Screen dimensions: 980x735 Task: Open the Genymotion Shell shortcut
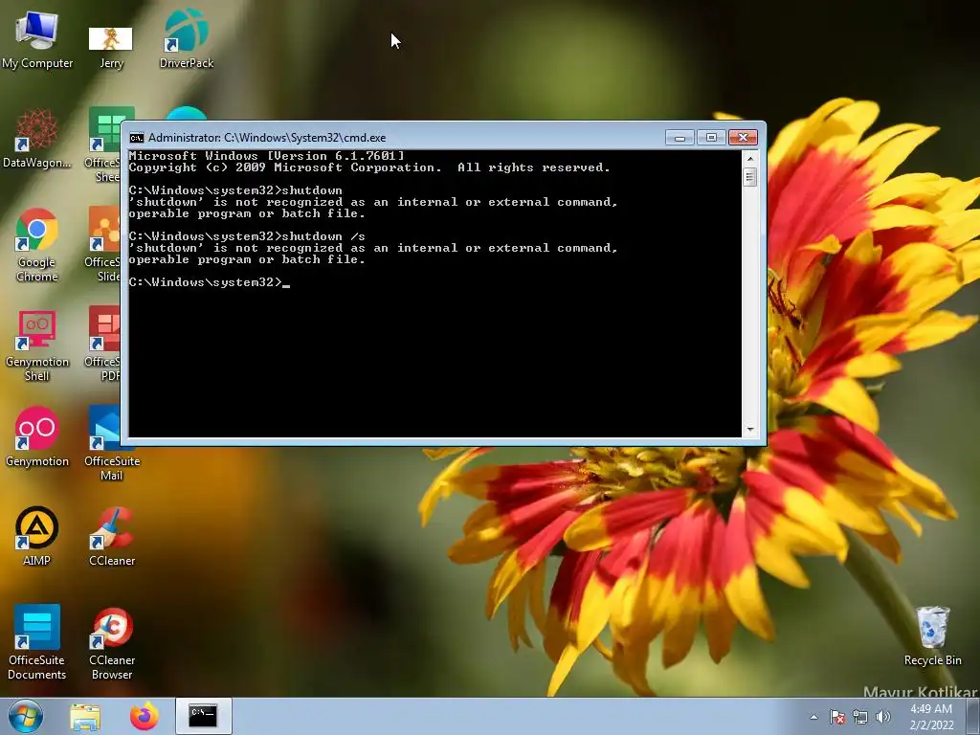click(x=37, y=345)
